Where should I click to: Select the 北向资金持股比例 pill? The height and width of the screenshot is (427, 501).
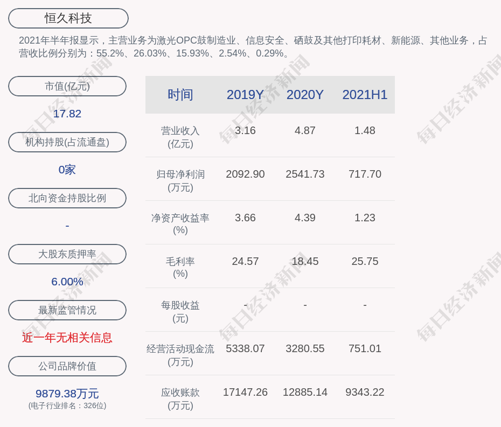(x=67, y=198)
